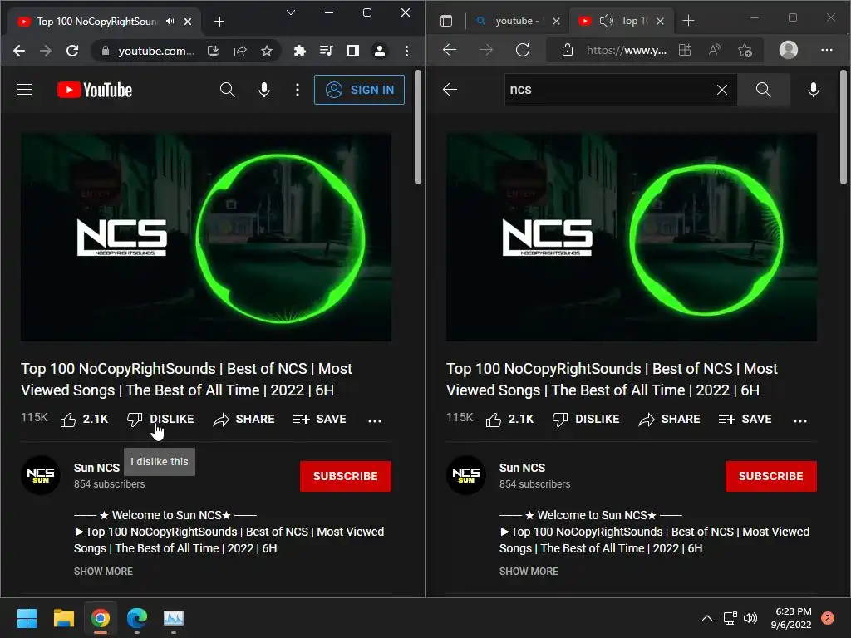This screenshot has width=851, height=638.
Task: Add a new tab in Edge
Action: pos(688,21)
